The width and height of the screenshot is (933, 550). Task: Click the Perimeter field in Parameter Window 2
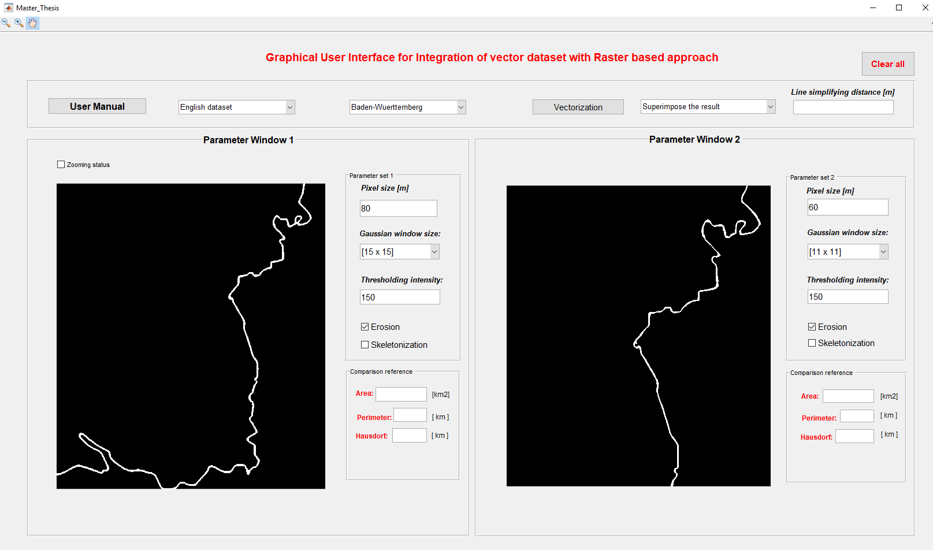[857, 416]
